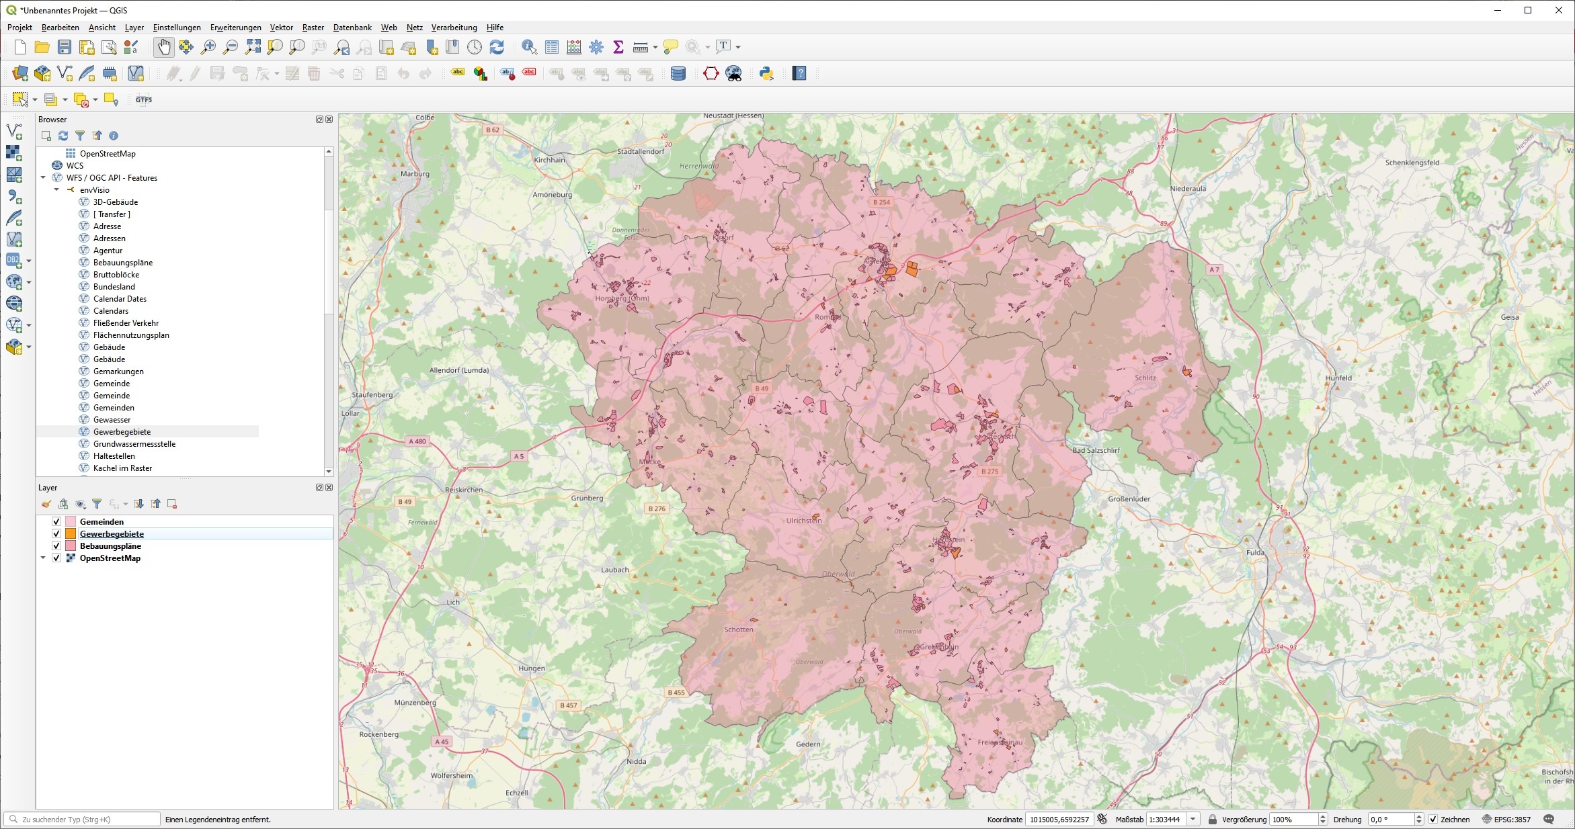This screenshot has width=1575, height=829.
Task: Toggle the Zeichnen render checkbox
Action: [x=1433, y=820]
